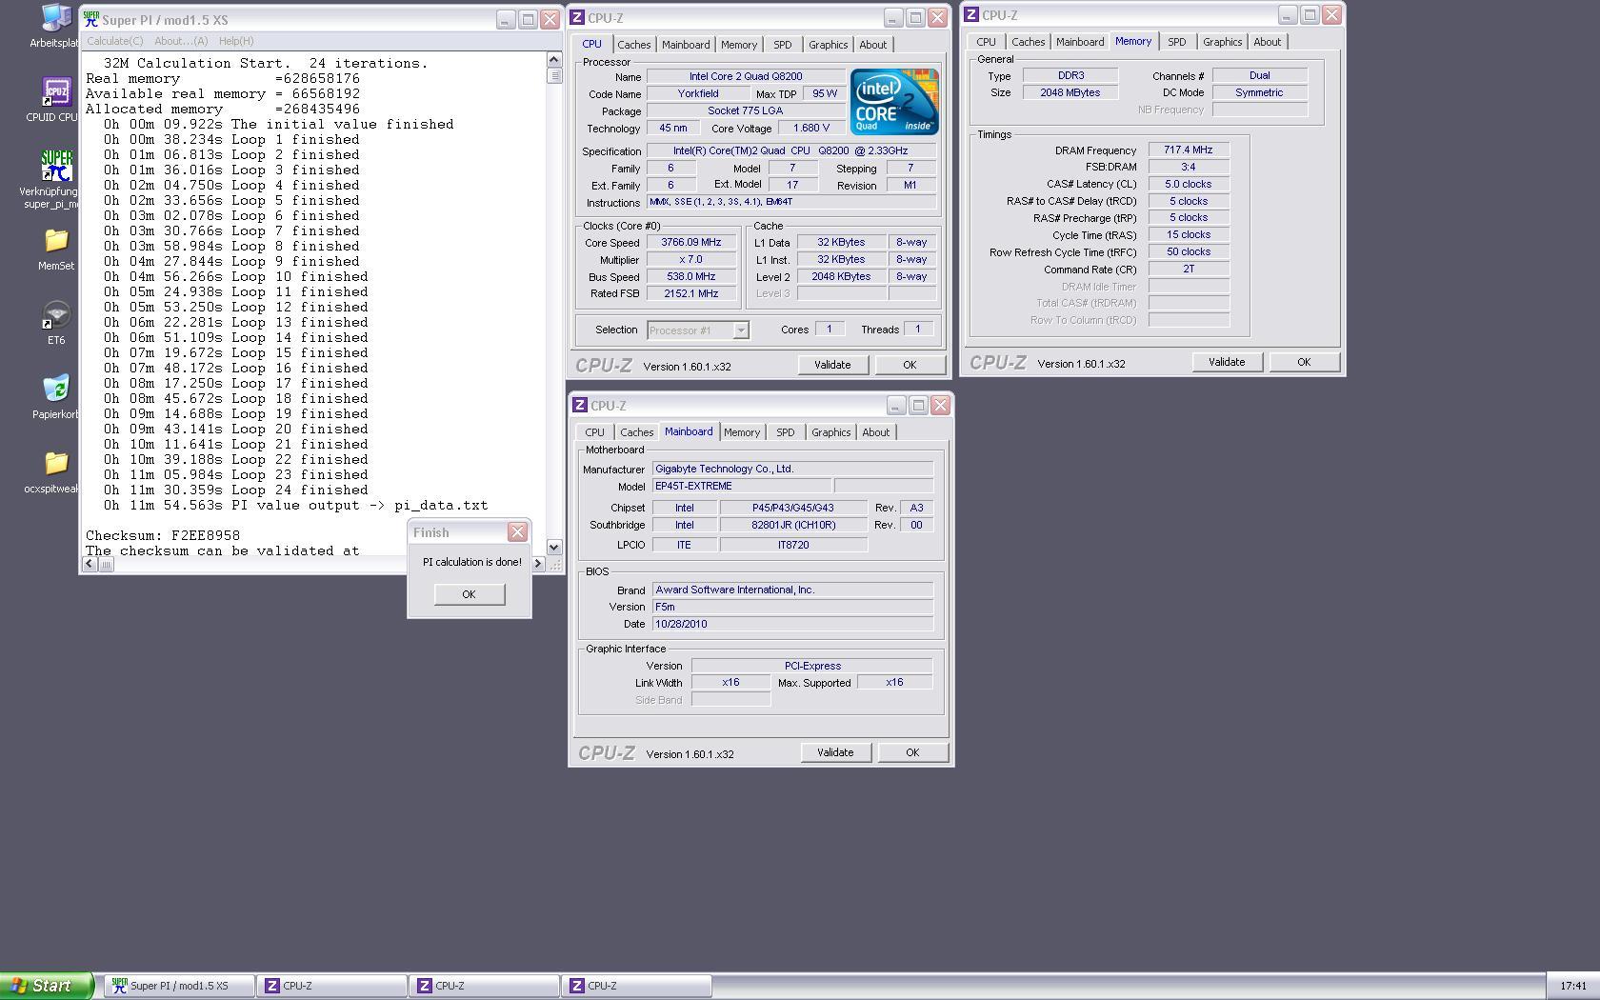Image resolution: width=1600 pixels, height=1000 pixels.
Task: Click the DRAM Frequency value 717.4 MHz
Action: (1189, 150)
